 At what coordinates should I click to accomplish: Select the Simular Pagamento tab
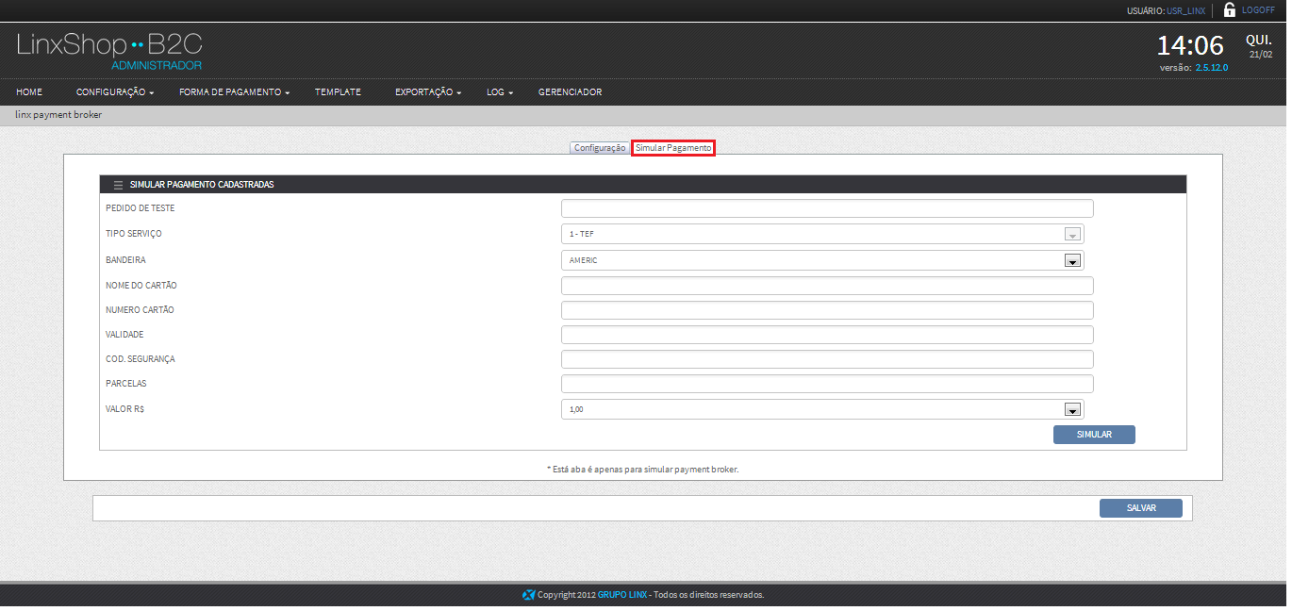tap(673, 148)
